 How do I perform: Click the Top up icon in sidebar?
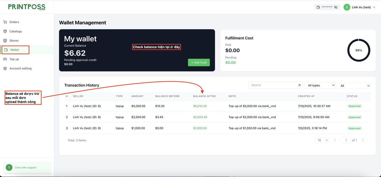[5, 59]
